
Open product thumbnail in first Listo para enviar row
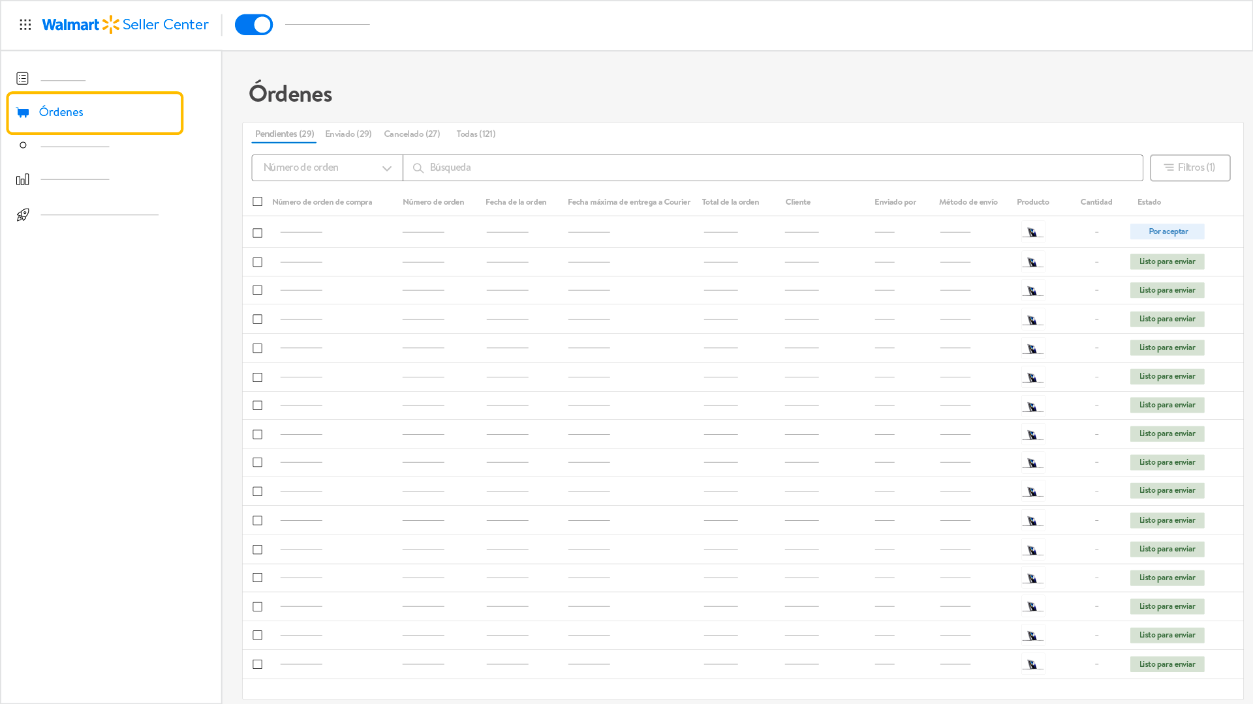click(x=1032, y=262)
